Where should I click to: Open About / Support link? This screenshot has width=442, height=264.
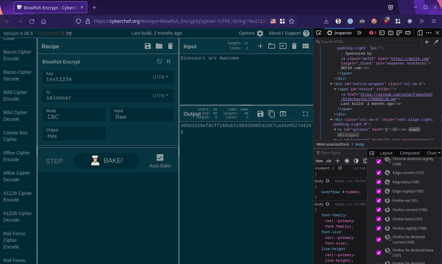(x=289, y=33)
